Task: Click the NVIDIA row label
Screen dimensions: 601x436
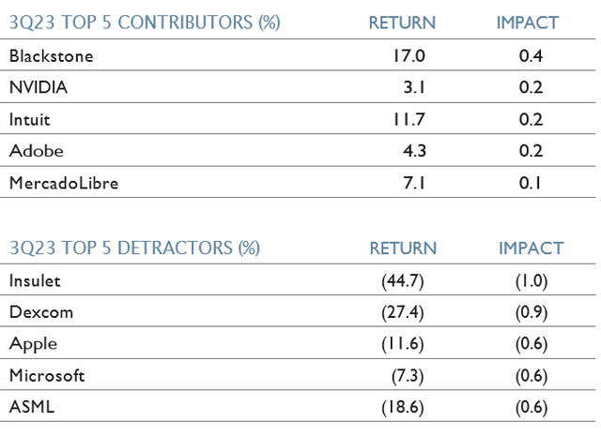Action: pos(39,87)
